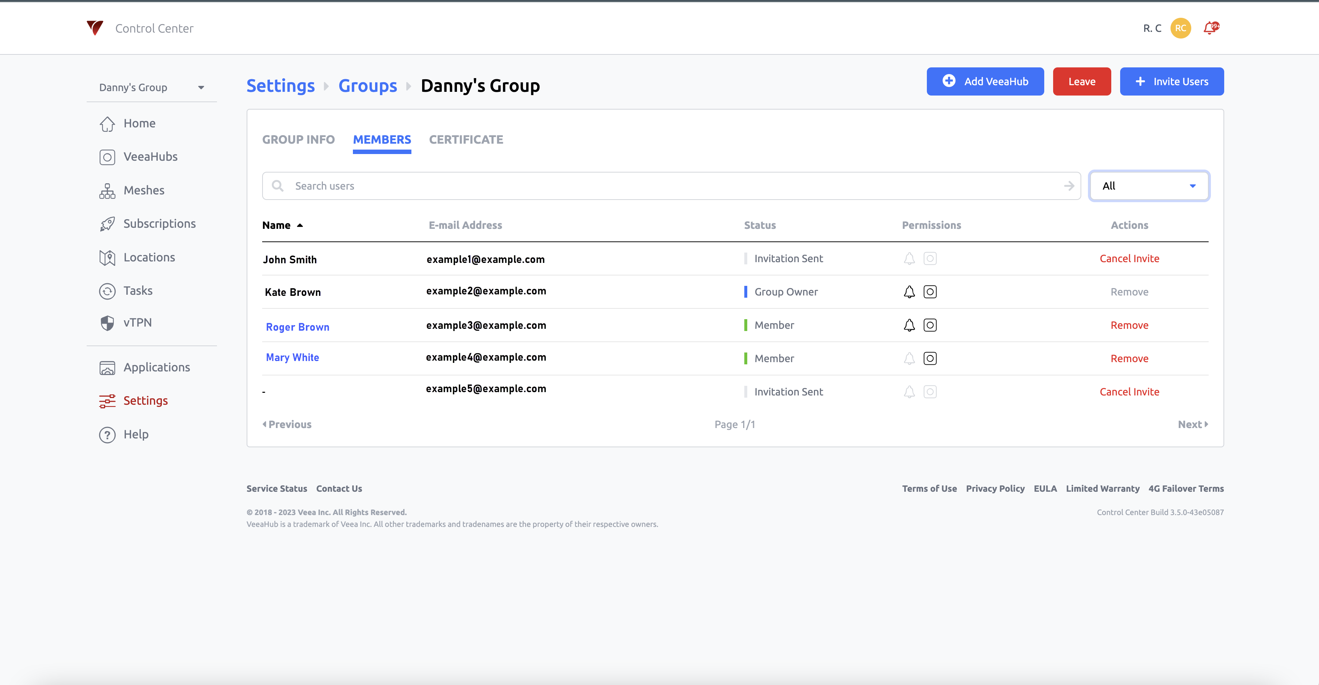This screenshot has width=1319, height=685.
Task: Open the Service Status link
Action: [x=277, y=488]
